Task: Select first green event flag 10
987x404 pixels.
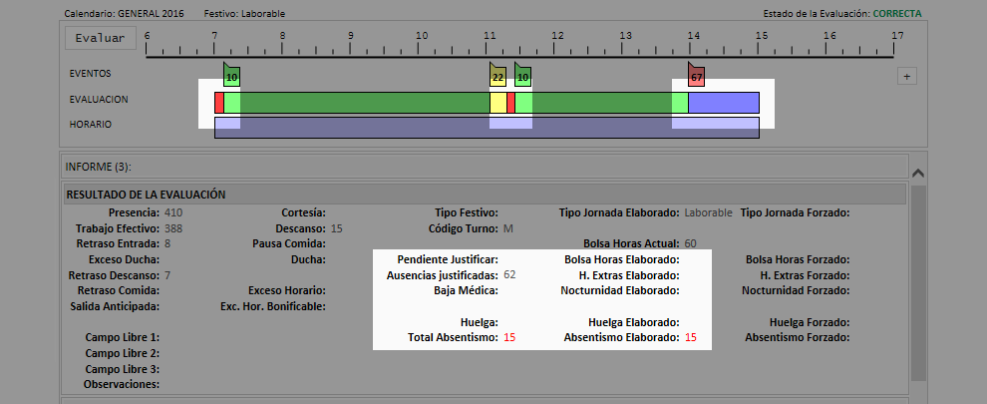Action: [231, 75]
